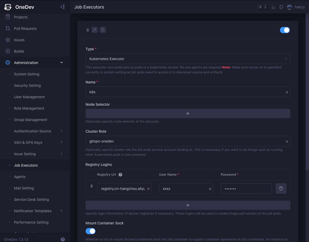This screenshot has height=242, width=309.
Task: Clear the xxxx user name field
Action: coord(210,189)
